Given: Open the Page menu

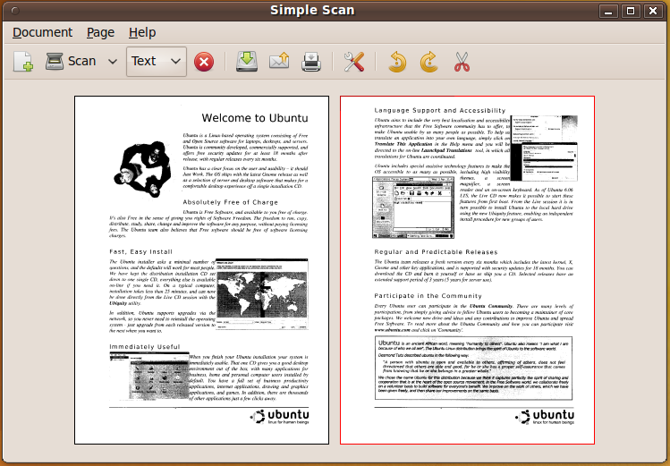Looking at the screenshot, I should coord(100,32).
